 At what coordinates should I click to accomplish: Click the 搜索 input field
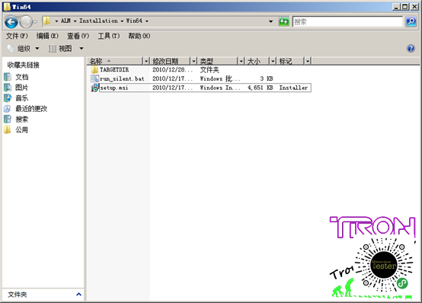[347, 21]
